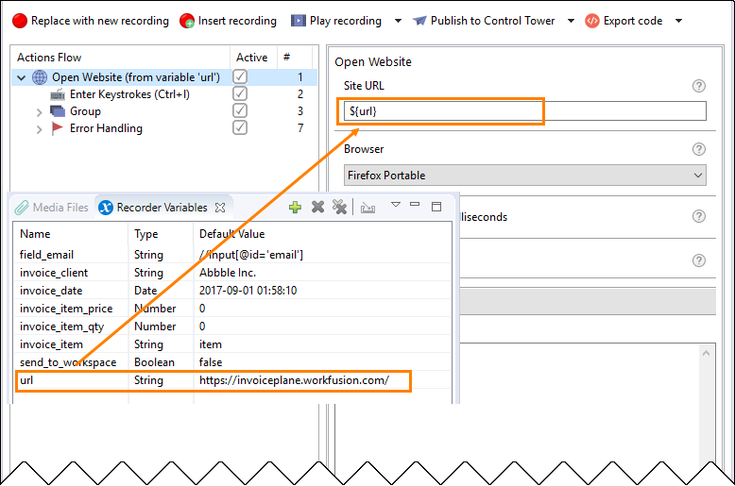Click the keyboard icon of Enter Keystrokes

pos(58,94)
